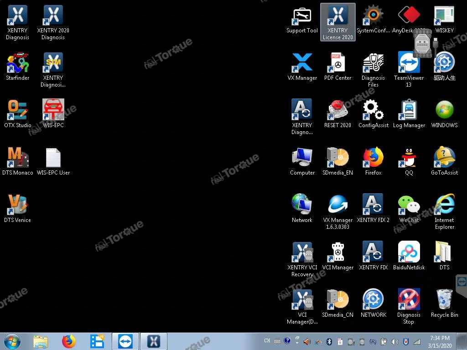The image size is (467, 350).
Task: Open PDF Center
Action: coord(338,67)
